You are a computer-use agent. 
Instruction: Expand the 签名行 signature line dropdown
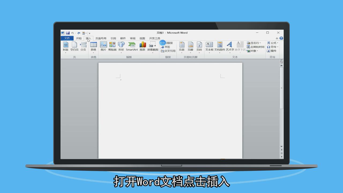pyautogui.click(x=260, y=43)
